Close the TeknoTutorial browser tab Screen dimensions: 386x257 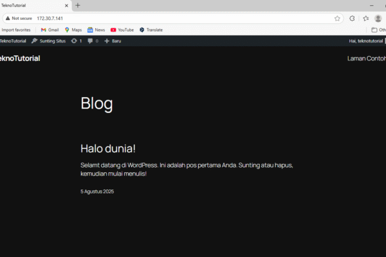coord(66,5)
